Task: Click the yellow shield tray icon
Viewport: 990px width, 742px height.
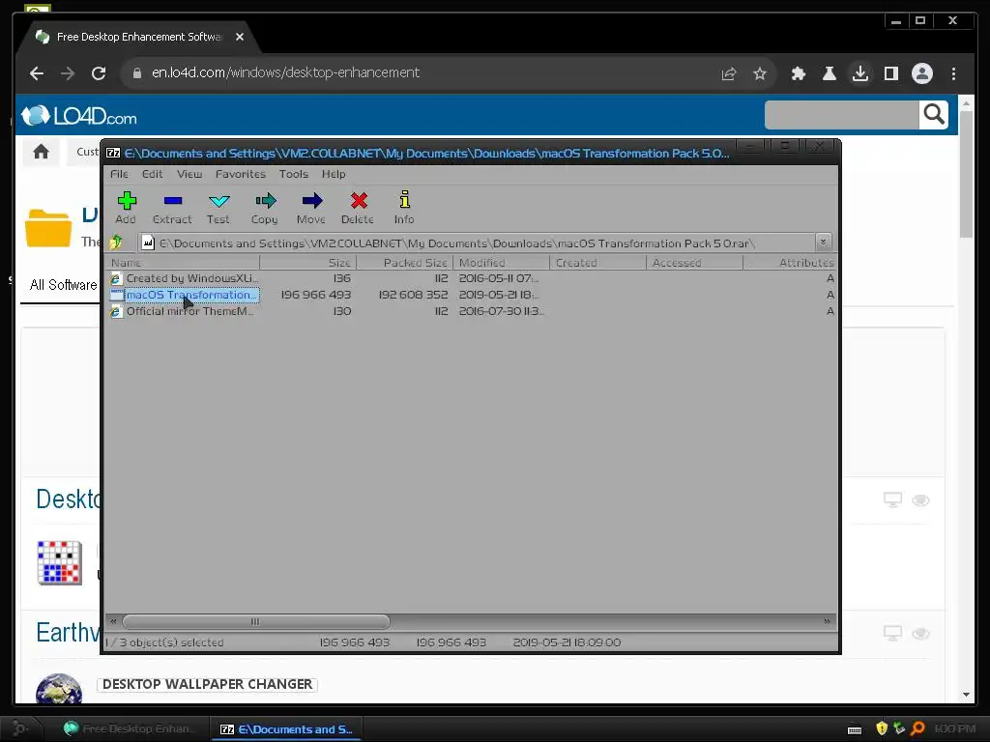Action: point(882,728)
